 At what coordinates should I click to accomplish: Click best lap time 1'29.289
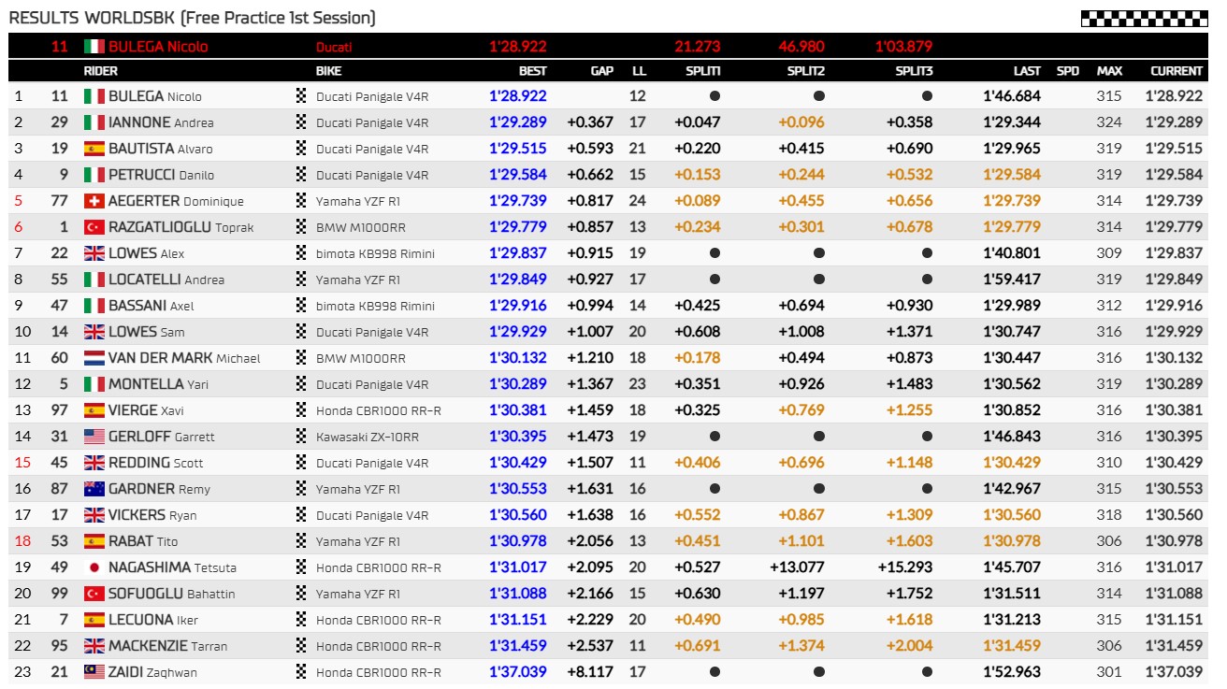518,122
